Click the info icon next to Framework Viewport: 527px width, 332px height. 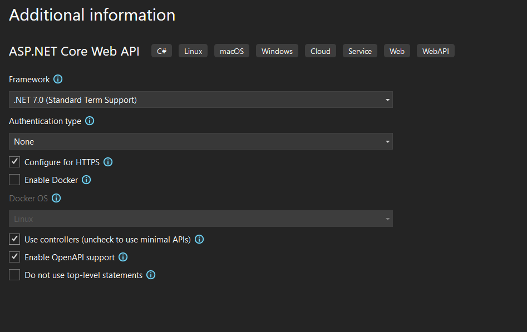[58, 80]
